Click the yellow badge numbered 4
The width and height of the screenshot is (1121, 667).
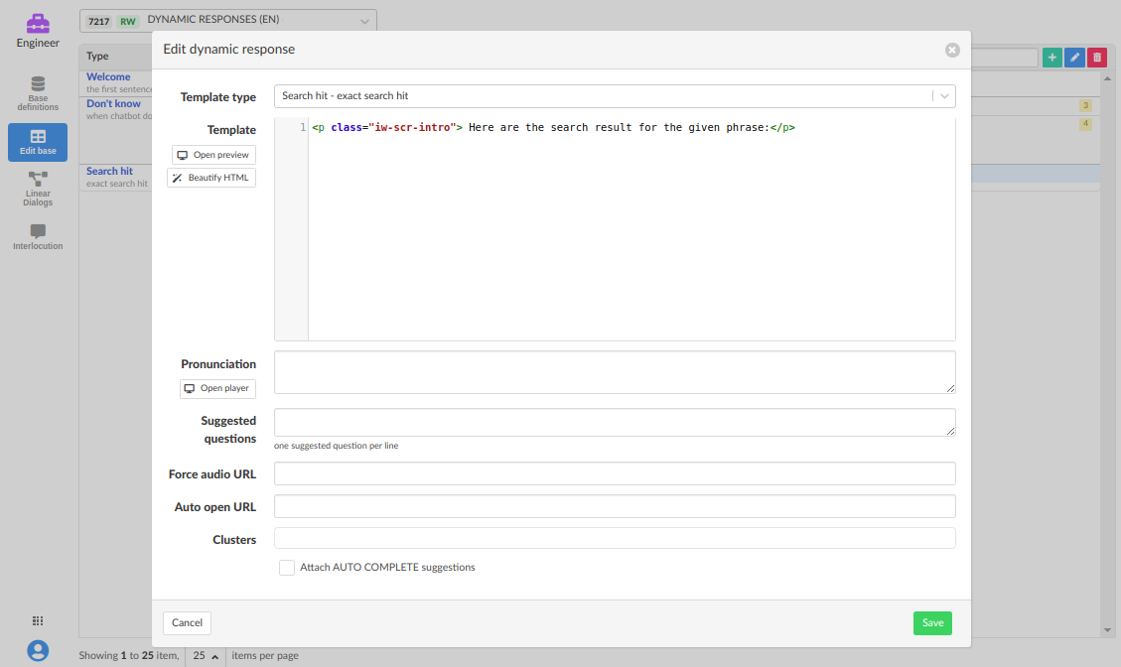[x=1085, y=124]
